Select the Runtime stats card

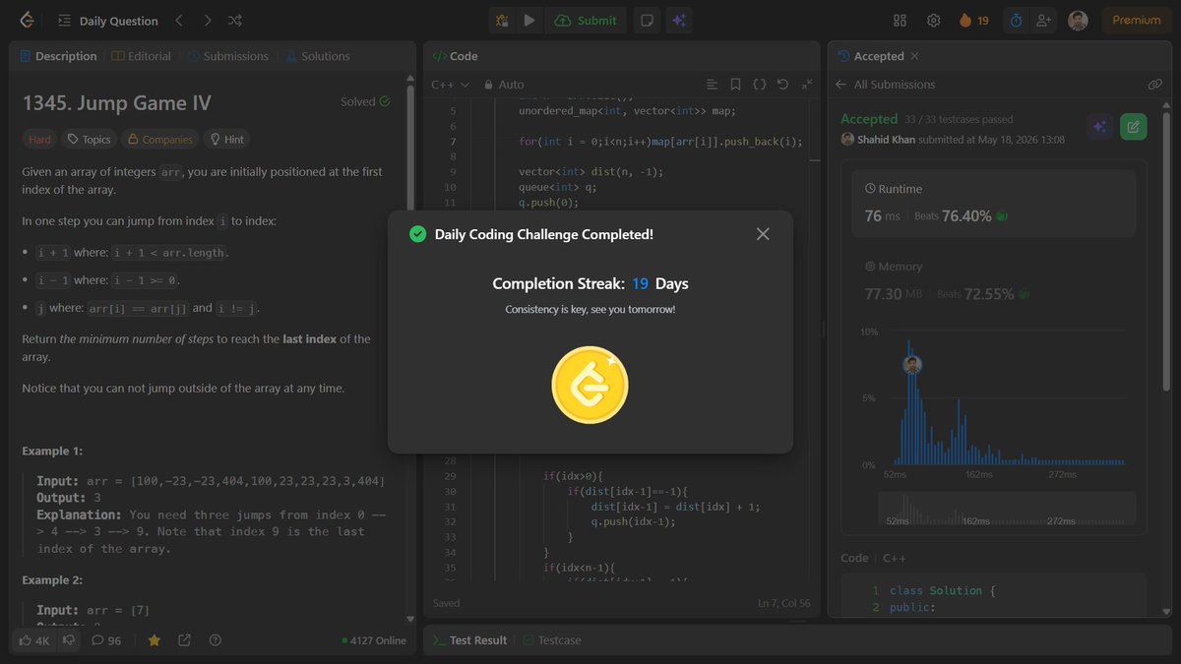(x=993, y=204)
